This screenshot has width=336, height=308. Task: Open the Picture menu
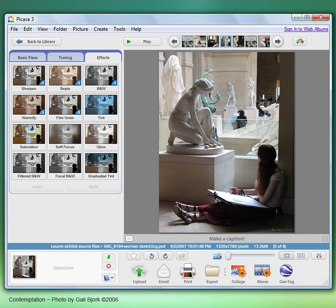[80, 29]
